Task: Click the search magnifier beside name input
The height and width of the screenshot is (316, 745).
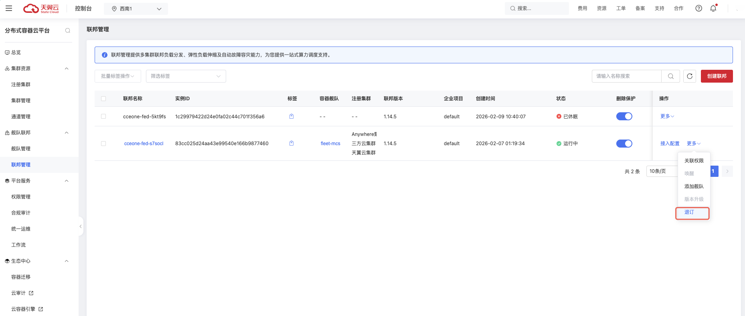Action: 670,76
